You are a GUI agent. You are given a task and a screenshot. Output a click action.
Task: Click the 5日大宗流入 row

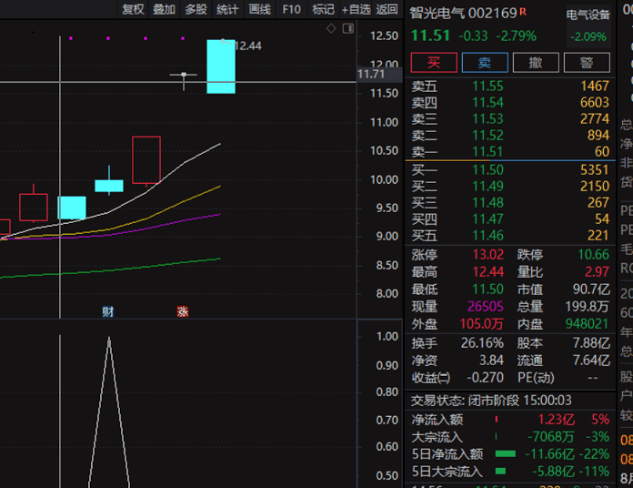510,472
